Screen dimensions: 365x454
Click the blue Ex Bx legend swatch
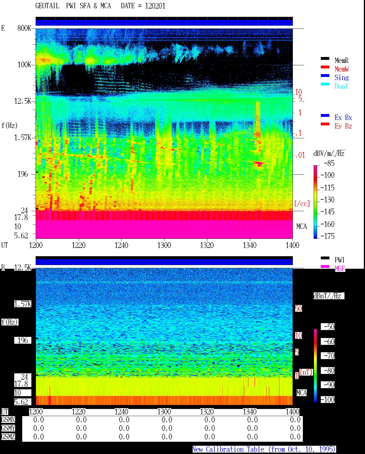coord(325,116)
